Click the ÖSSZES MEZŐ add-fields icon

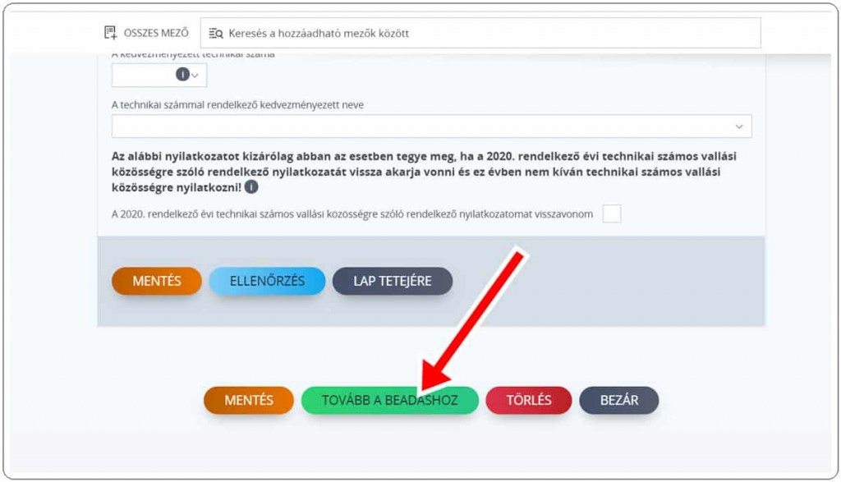(x=110, y=33)
